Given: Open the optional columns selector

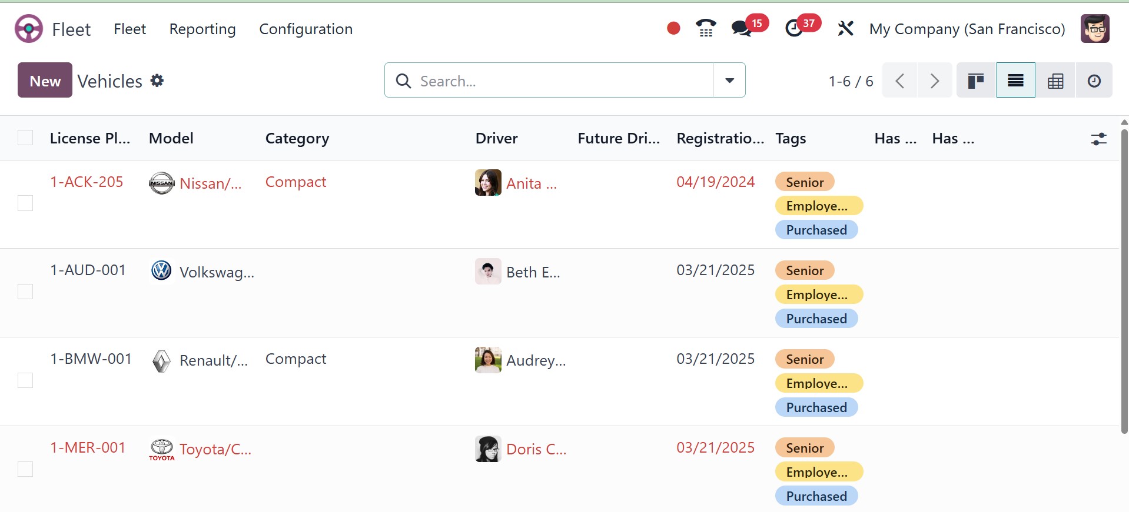Looking at the screenshot, I should (1098, 139).
